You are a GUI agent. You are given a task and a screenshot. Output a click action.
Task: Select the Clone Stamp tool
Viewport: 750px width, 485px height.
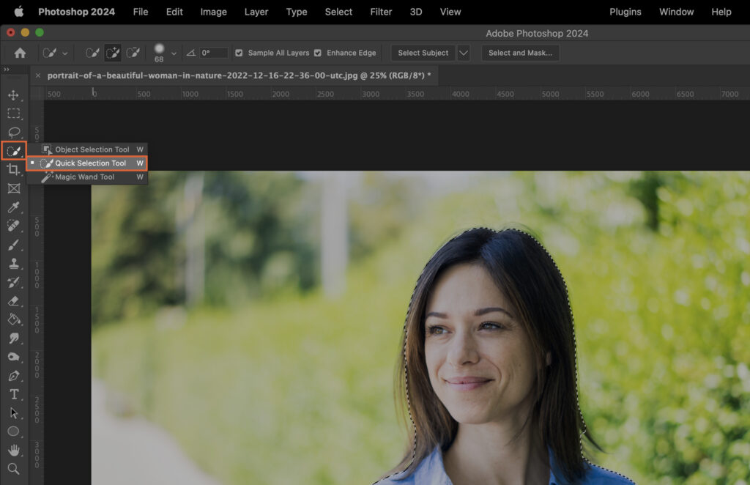[13, 264]
